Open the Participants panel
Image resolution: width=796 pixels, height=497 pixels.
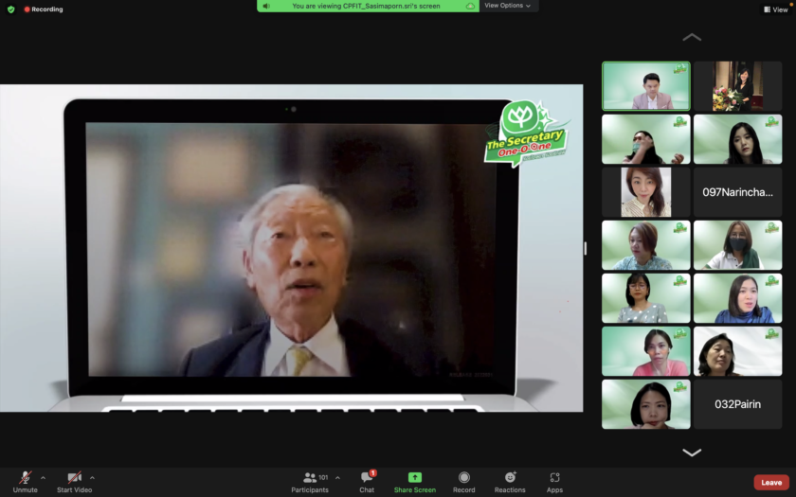coord(310,478)
